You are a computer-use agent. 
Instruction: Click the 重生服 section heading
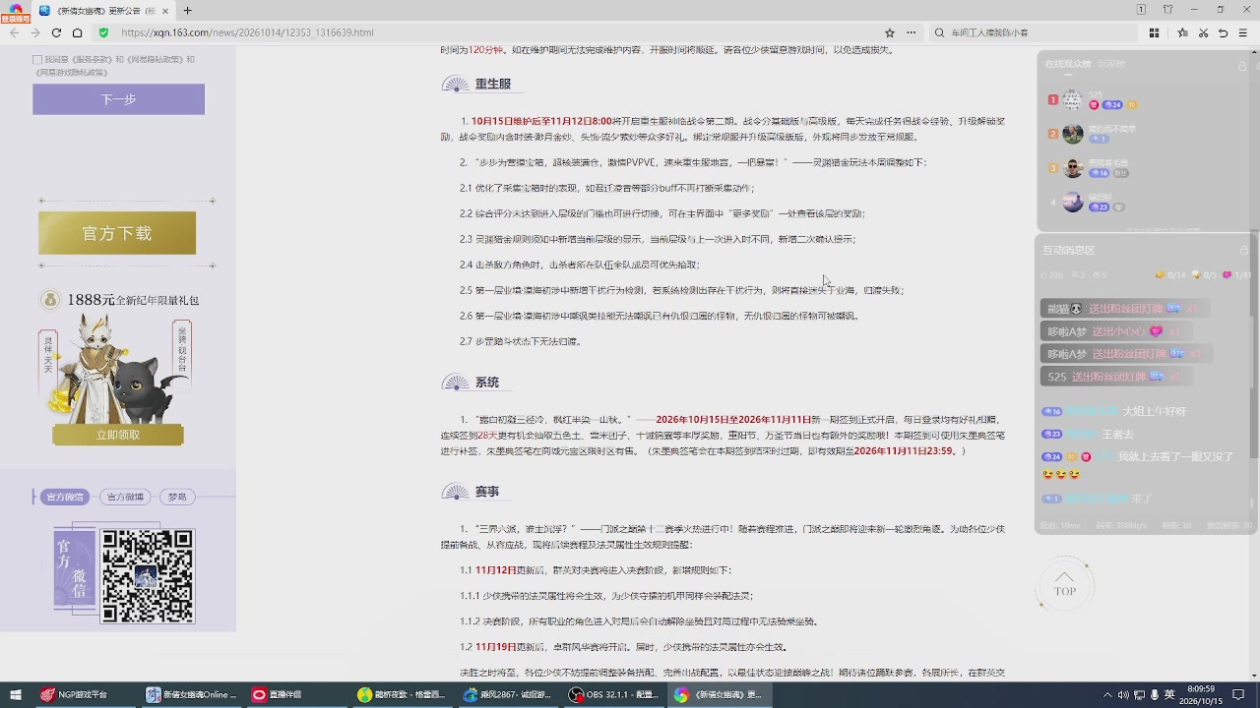coord(493,85)
